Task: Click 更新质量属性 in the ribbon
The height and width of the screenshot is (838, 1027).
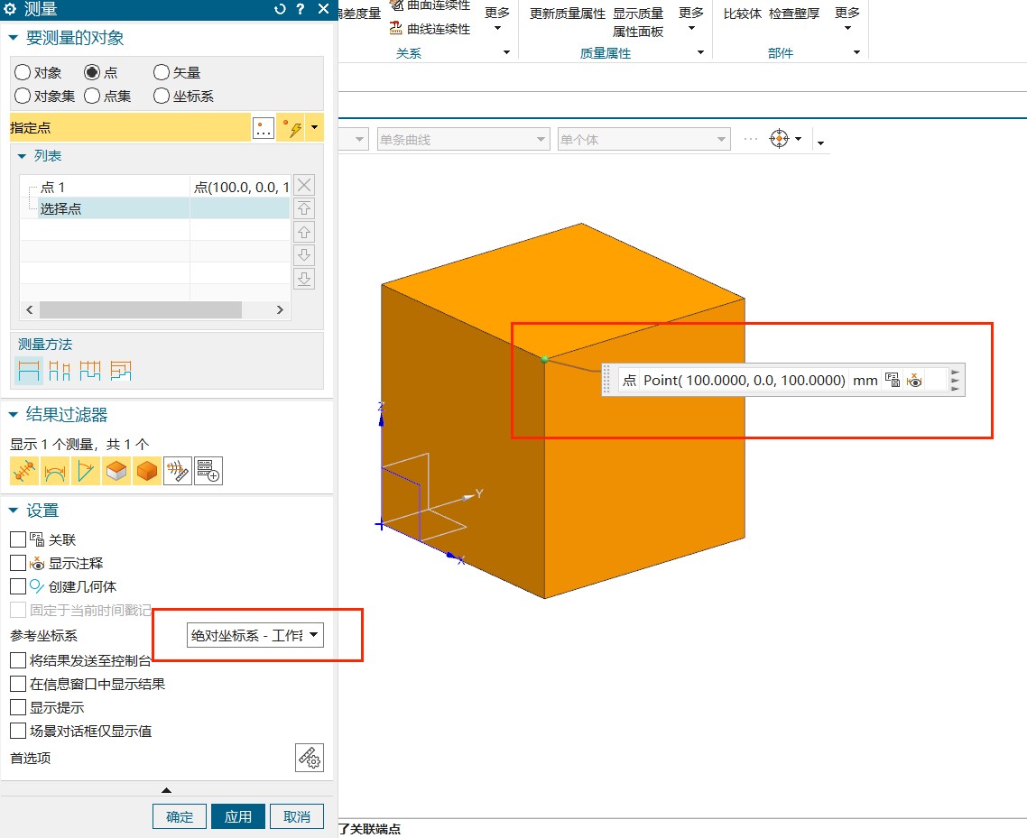Action: tap(567, 14)
